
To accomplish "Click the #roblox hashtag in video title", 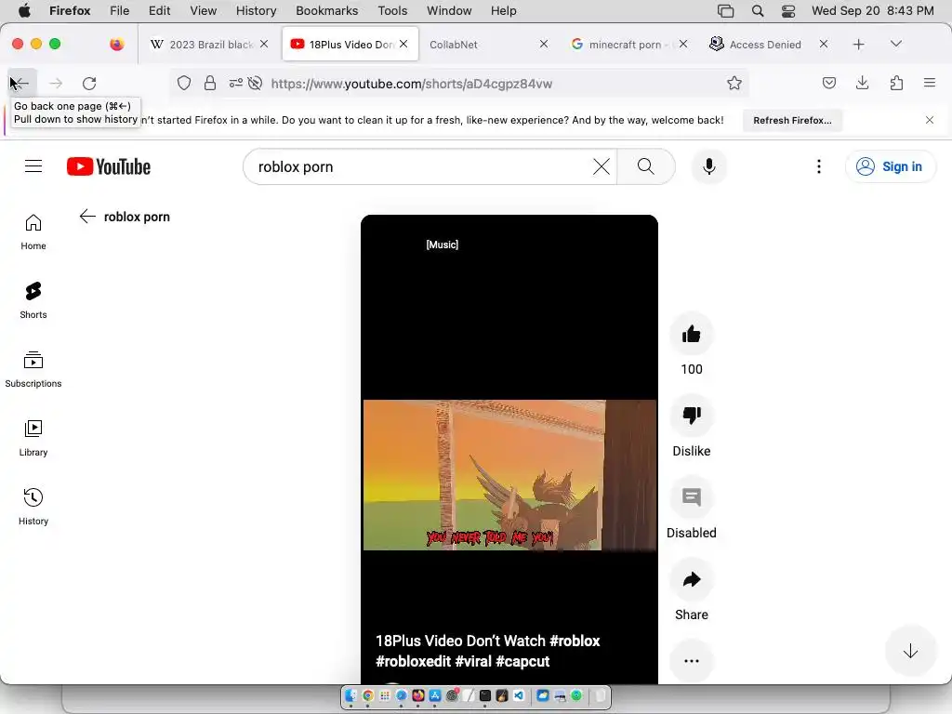I will point(575,641).
